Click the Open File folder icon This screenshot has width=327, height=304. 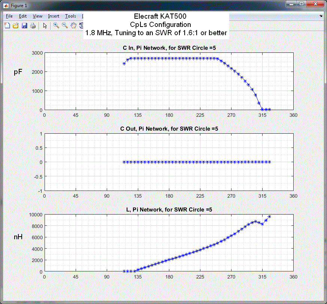[16, 26]
